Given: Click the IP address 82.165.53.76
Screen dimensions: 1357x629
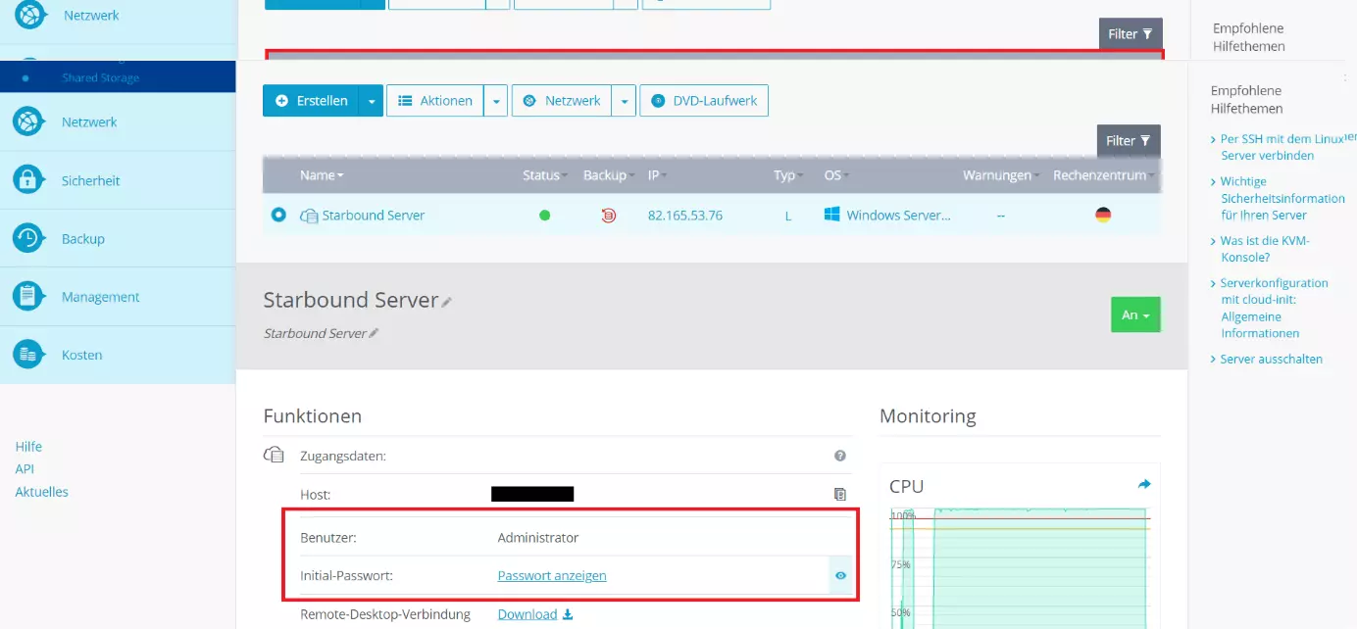Looking at the screenshot, I should (x=685, y=216).
